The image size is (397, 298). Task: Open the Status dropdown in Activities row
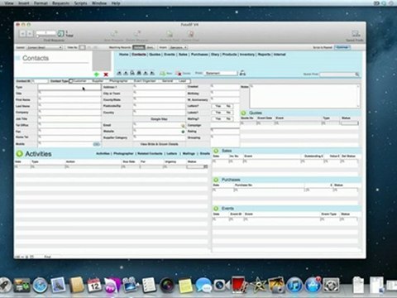(197, 166)
